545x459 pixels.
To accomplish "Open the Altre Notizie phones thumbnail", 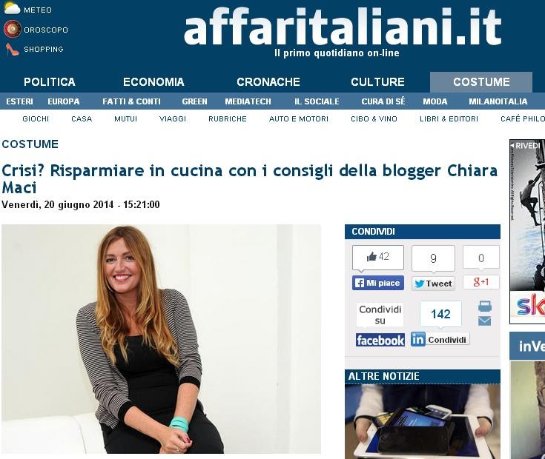I will [x=423, y=421].
